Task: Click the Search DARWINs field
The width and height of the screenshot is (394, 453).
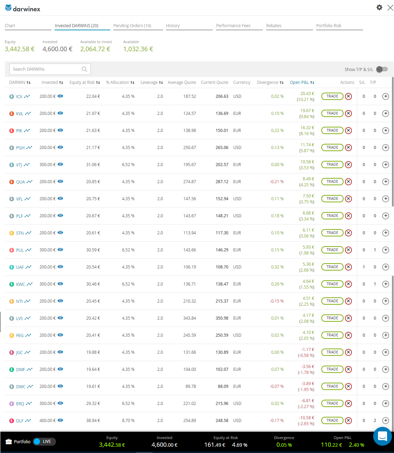Action: [x=50, y=69]
